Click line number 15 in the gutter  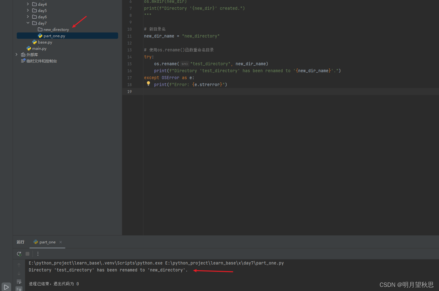point(129,64)
